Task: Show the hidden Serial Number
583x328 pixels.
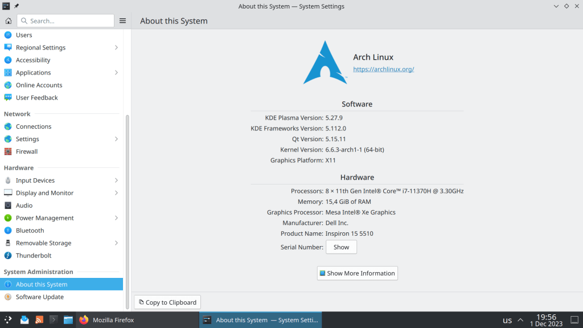Action: [x=341, y=247]
